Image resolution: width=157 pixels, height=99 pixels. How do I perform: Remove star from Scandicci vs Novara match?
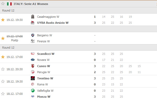(x=3, y=57)
